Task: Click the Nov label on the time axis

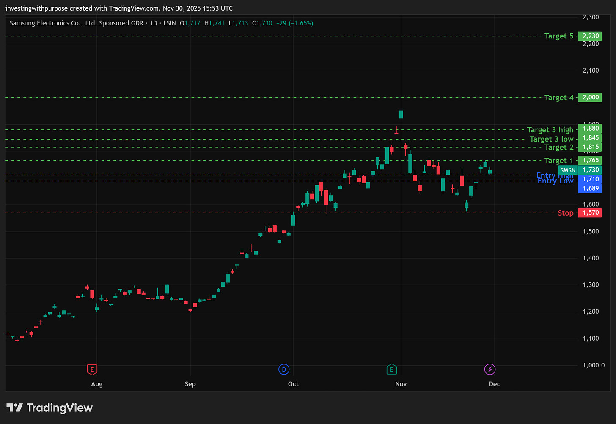Action: point(401,384)
